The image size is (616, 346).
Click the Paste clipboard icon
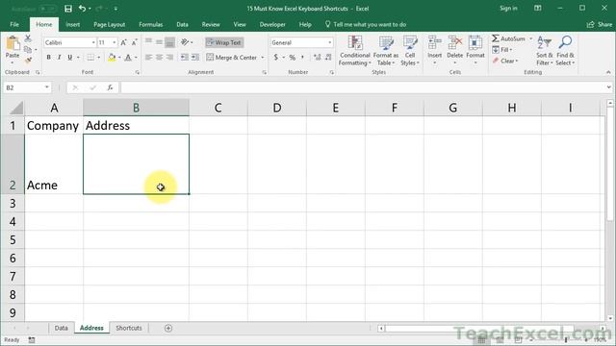point(13,43)
